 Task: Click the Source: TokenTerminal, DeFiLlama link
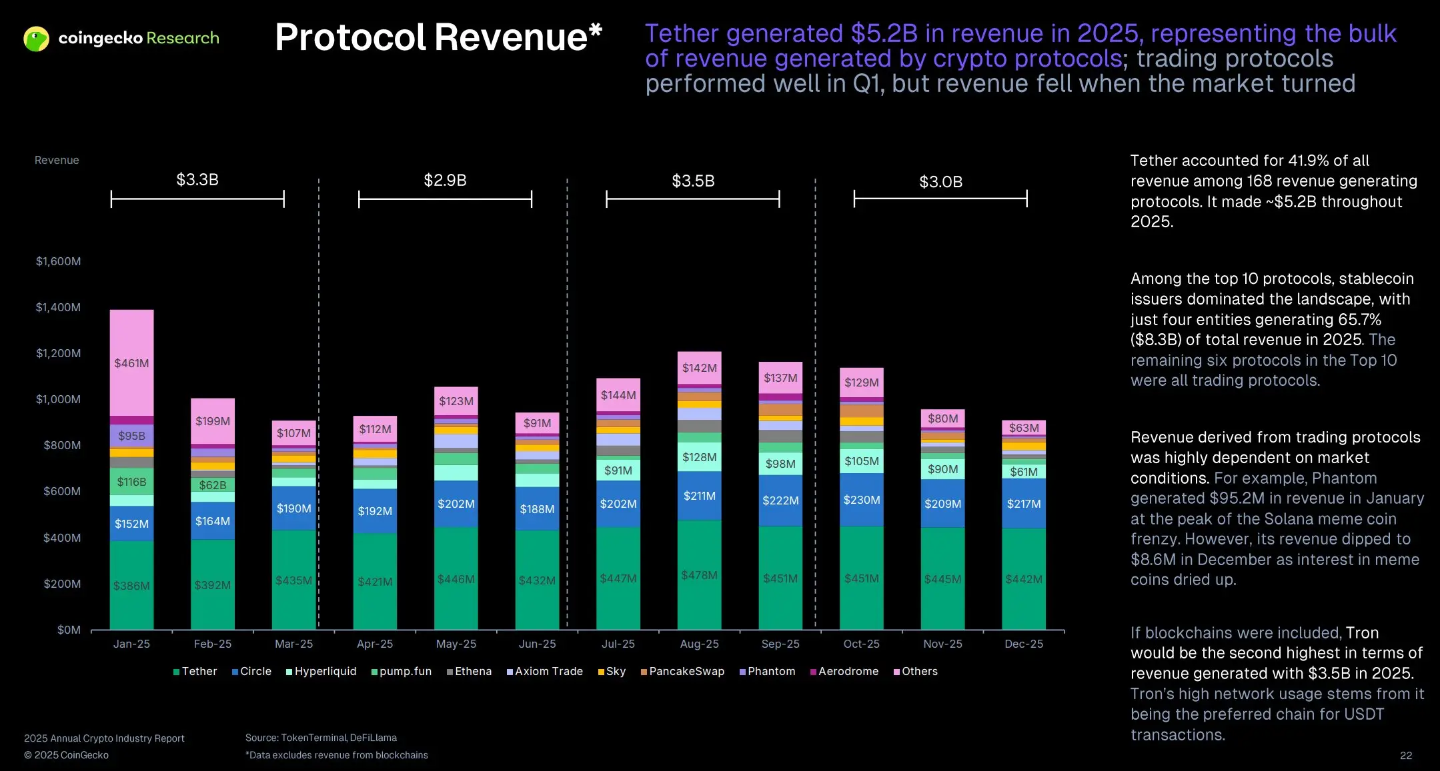pos(321,738)
